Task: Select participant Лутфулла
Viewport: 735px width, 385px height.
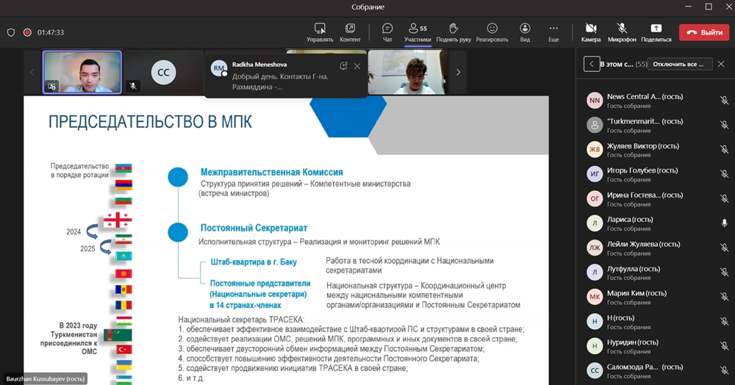Action: [x=656, y=272]
